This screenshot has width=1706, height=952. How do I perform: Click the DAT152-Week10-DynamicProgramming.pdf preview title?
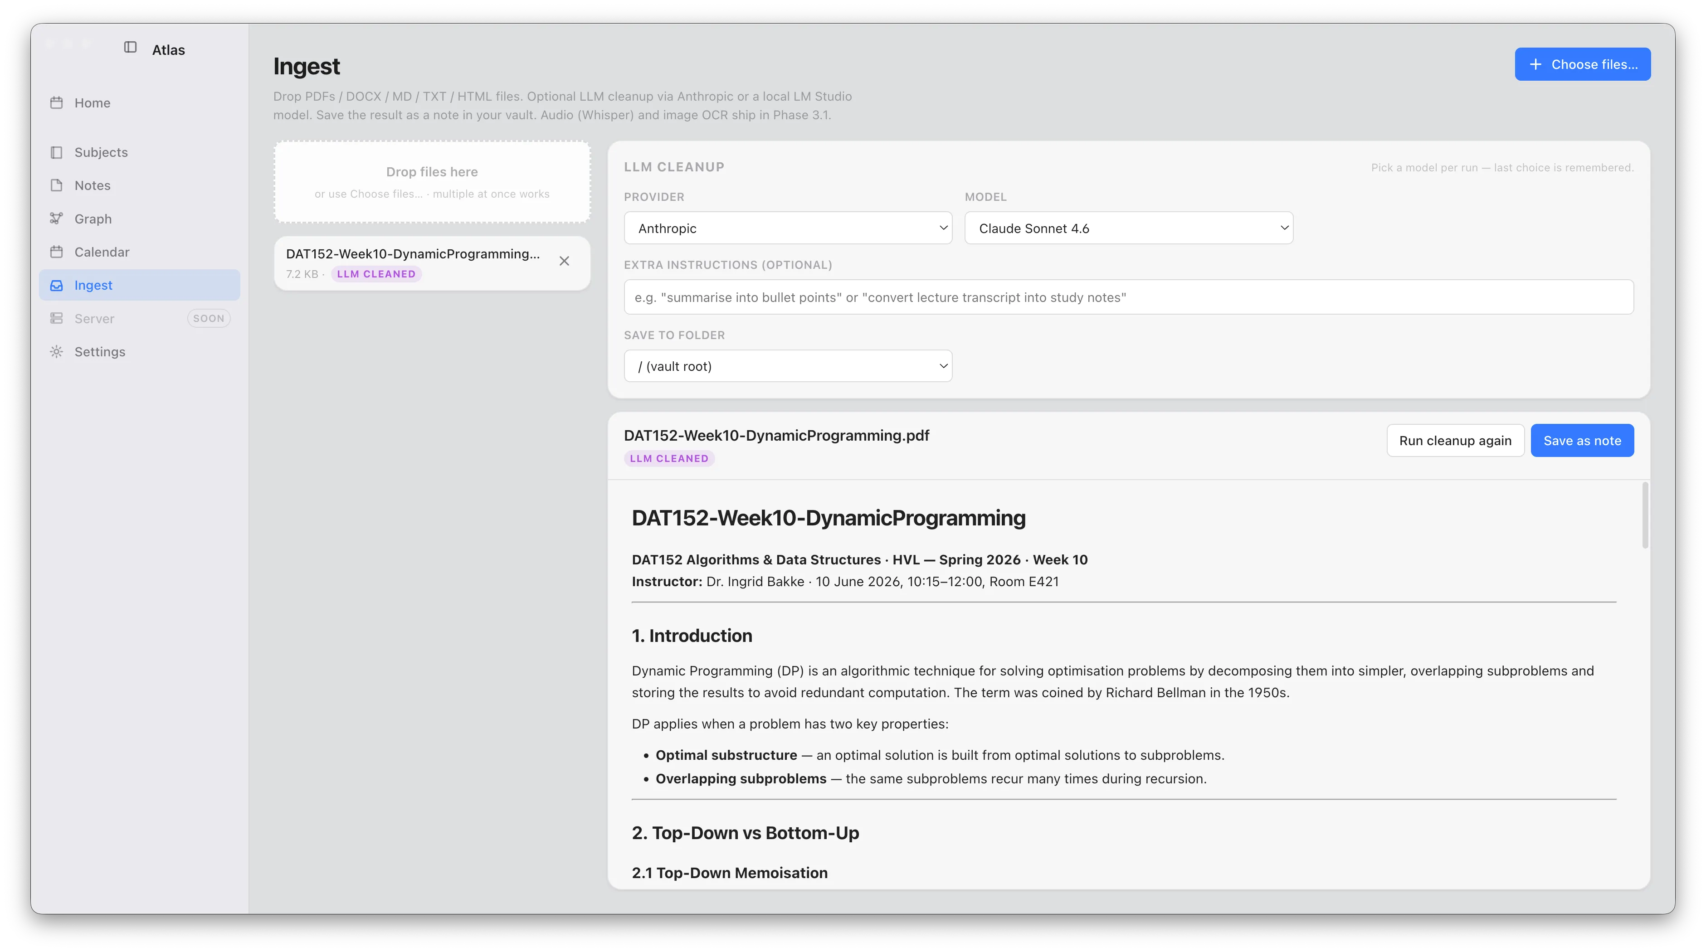pyautogui.click(x=776, y=436)
